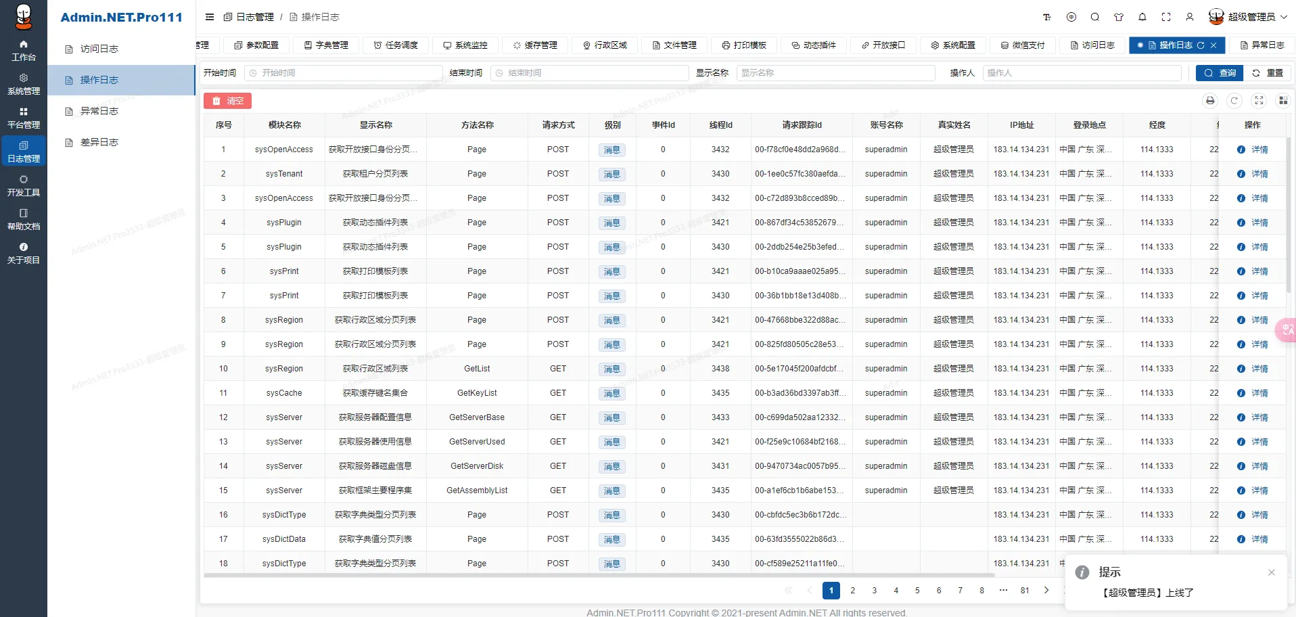1296x617 pixels.
Task: Click the 消息 tag in row 5
Action: (611, 247)
